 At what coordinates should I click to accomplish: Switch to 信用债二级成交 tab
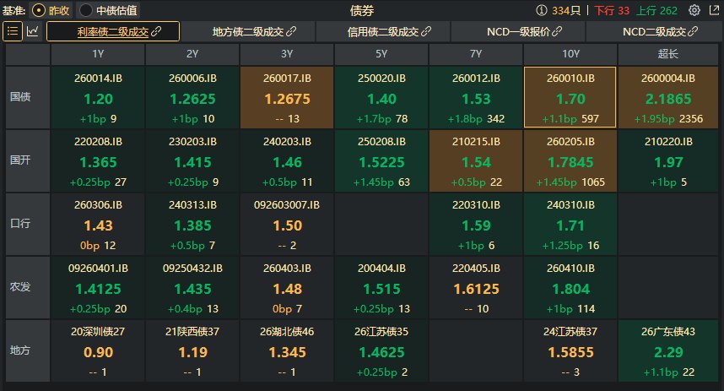[383, 31]
